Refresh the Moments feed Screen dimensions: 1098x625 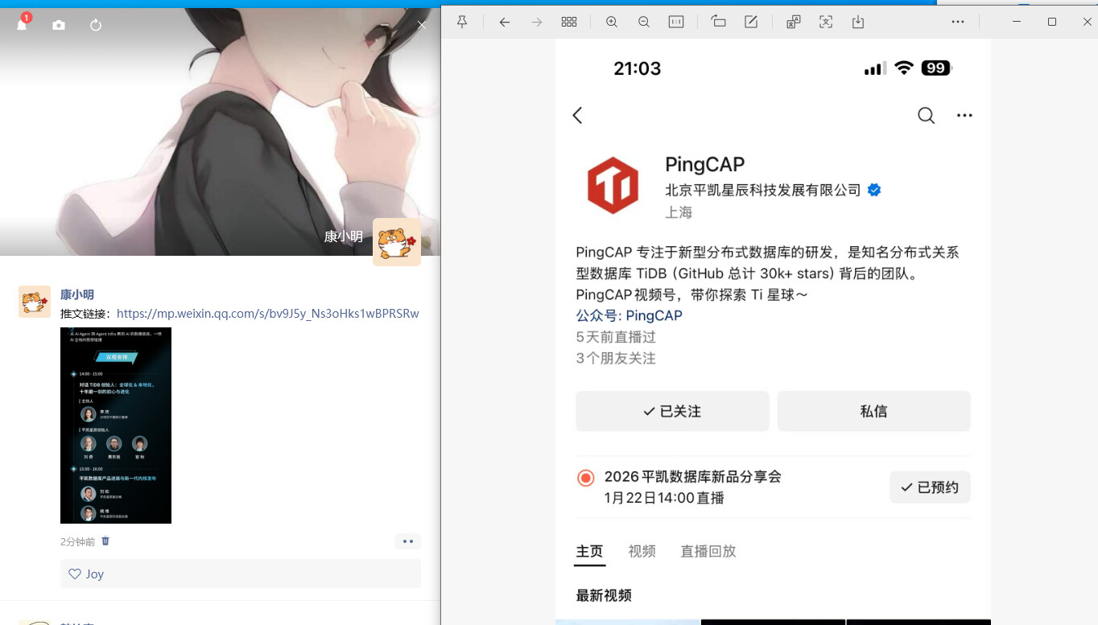pyautogui.click(x=96, y=25)
